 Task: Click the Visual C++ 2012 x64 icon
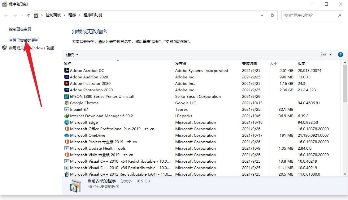67,174
